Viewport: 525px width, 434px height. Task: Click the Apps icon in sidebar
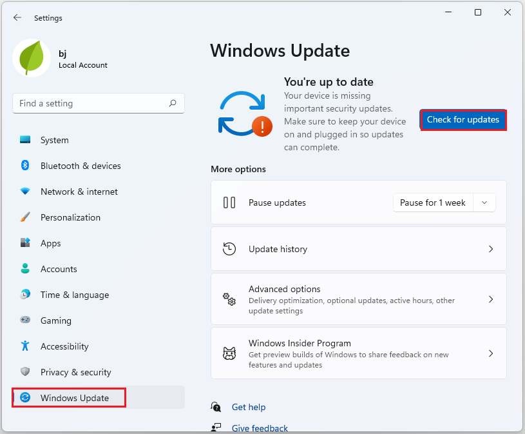coord(25,242)
